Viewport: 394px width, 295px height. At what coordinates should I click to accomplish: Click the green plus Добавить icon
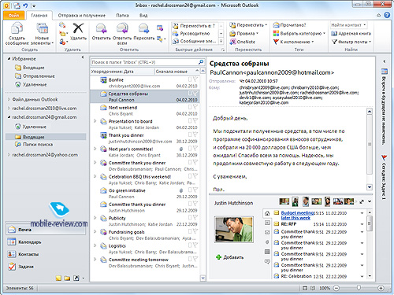218,257
